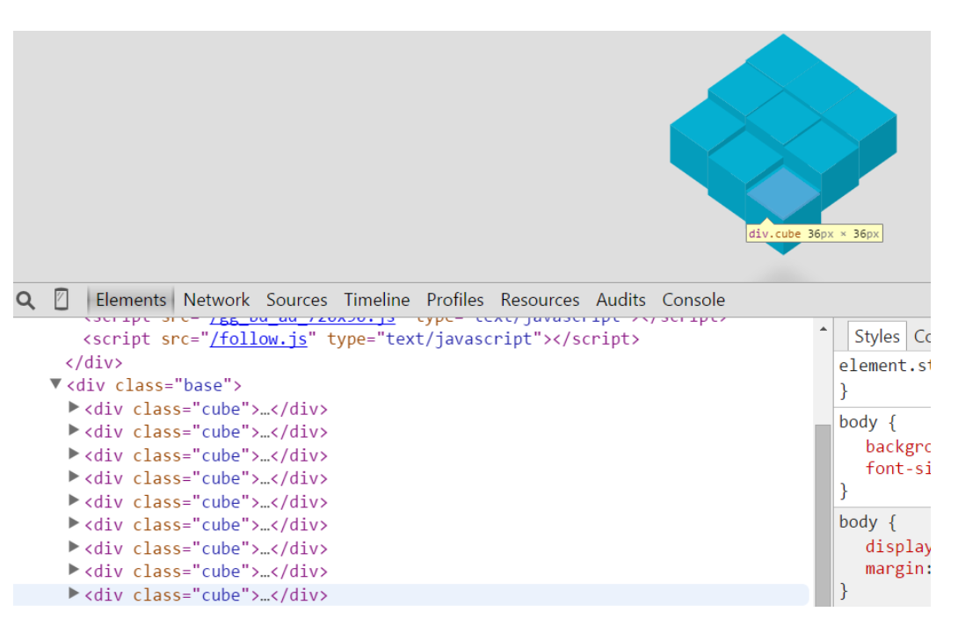The image size is (958, 619).
Task: Select the closing </div> tag row
Action: 93,362
